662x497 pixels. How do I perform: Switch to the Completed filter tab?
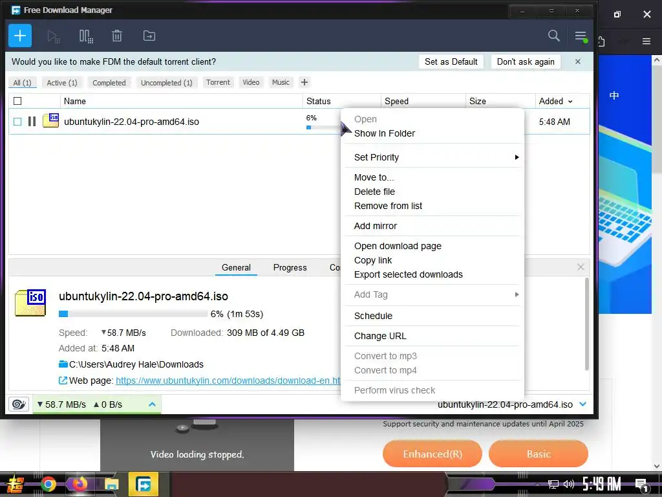[109, 83]
